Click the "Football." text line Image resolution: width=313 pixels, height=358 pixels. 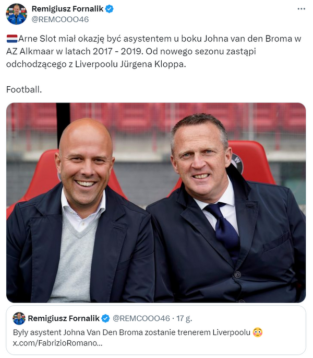pos(24,89)
